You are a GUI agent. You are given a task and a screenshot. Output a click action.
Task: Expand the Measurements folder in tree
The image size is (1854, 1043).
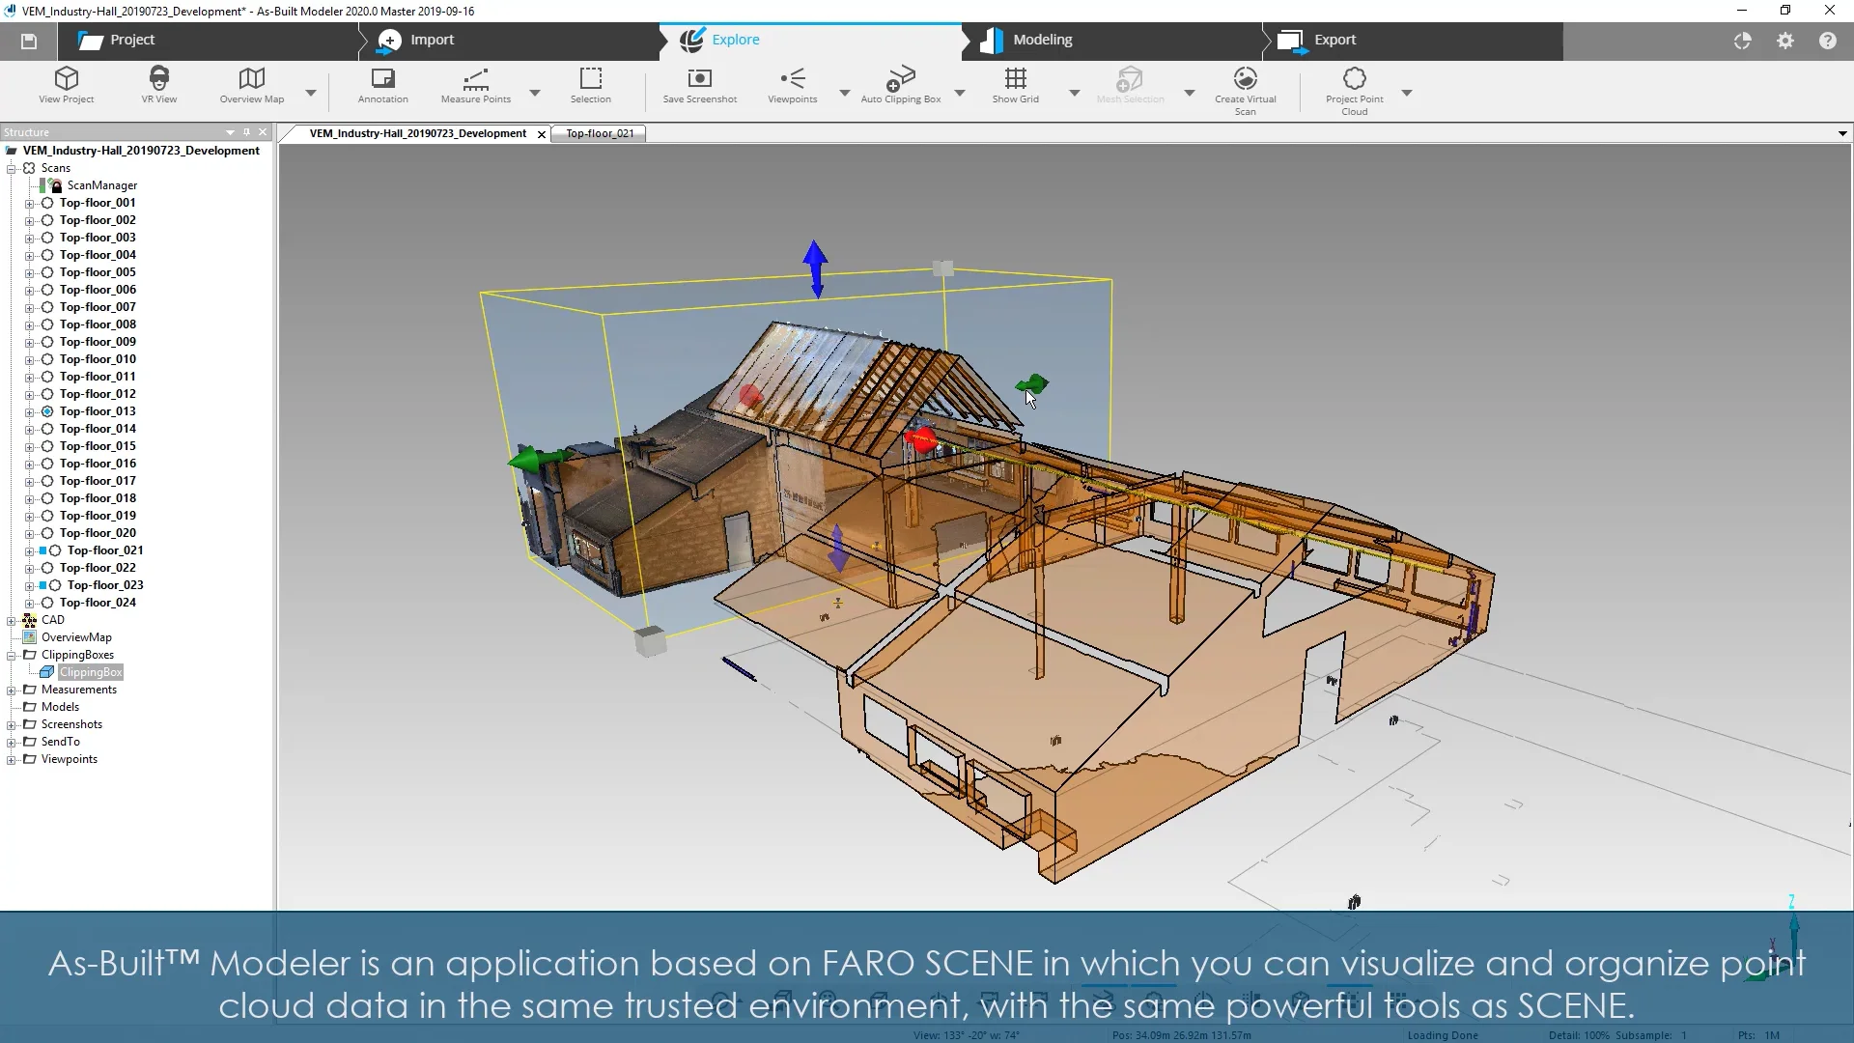point(12,690)
